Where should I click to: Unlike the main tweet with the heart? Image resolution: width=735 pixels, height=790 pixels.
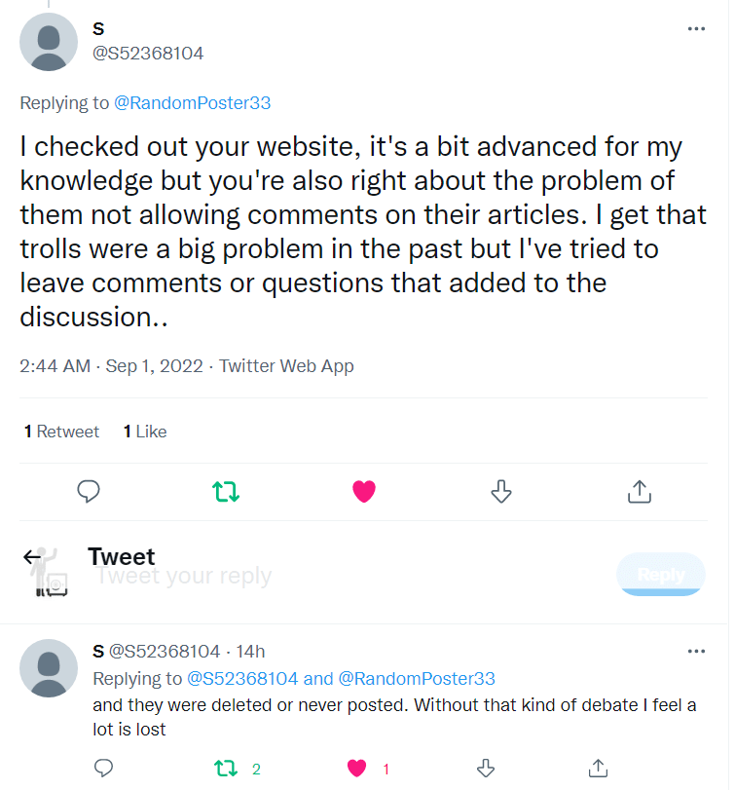click(x=364, y=491)
